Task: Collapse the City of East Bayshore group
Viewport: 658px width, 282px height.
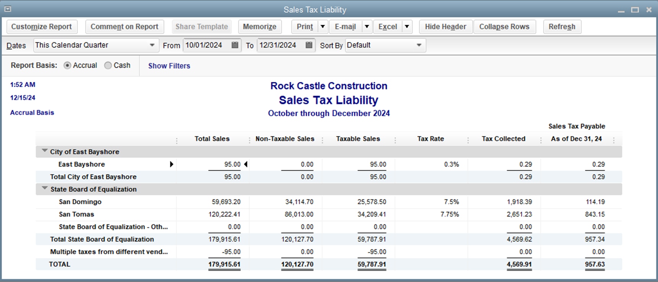Action: click(x=45, y=151)
